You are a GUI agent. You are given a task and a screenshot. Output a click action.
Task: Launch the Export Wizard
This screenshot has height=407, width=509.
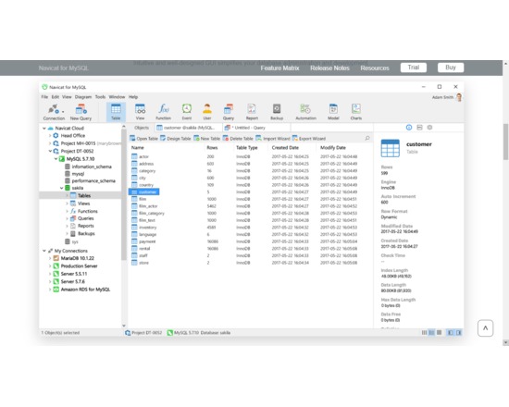pyautogui.click(x=309, y=139)
